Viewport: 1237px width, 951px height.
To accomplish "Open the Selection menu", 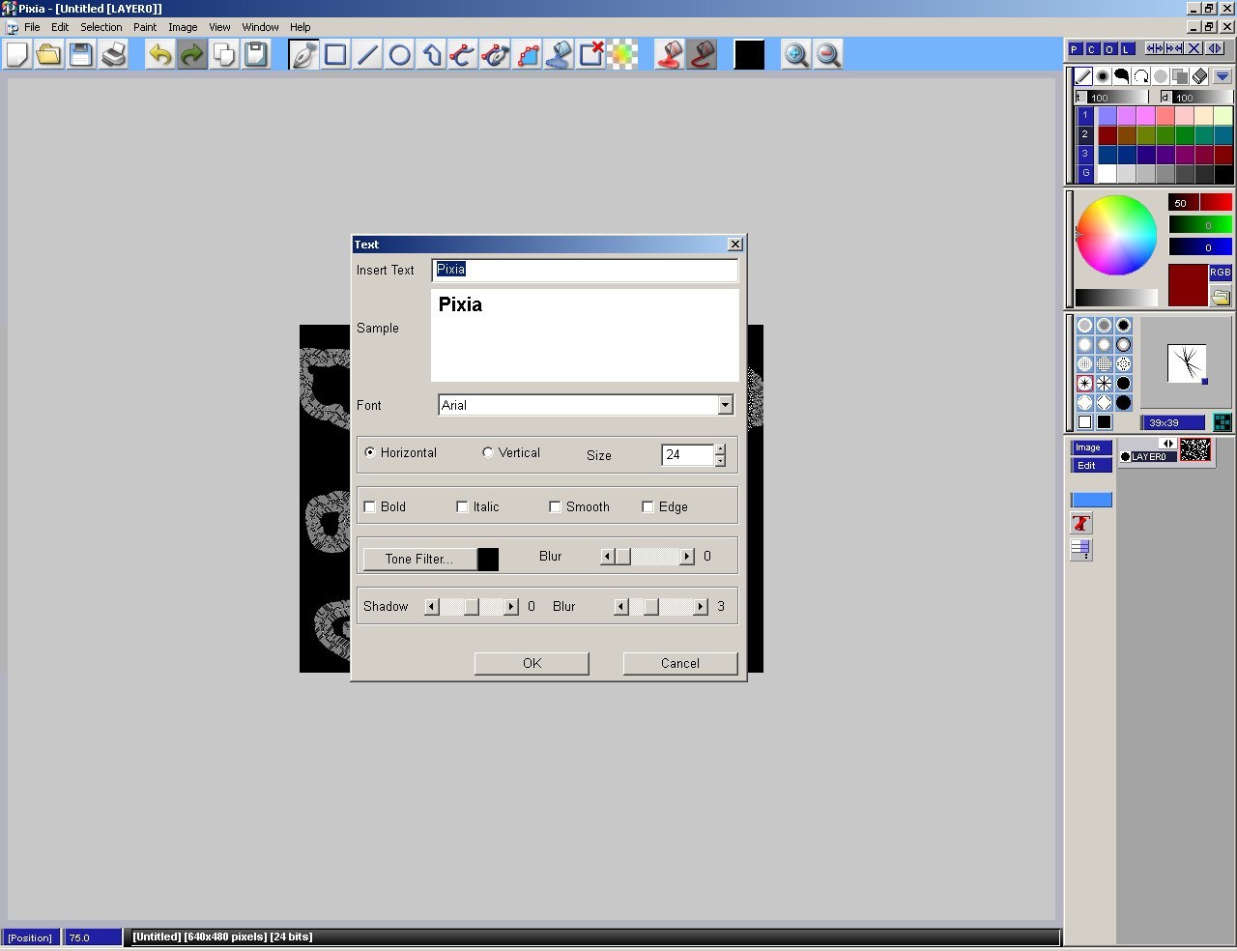I will (101, 27).
